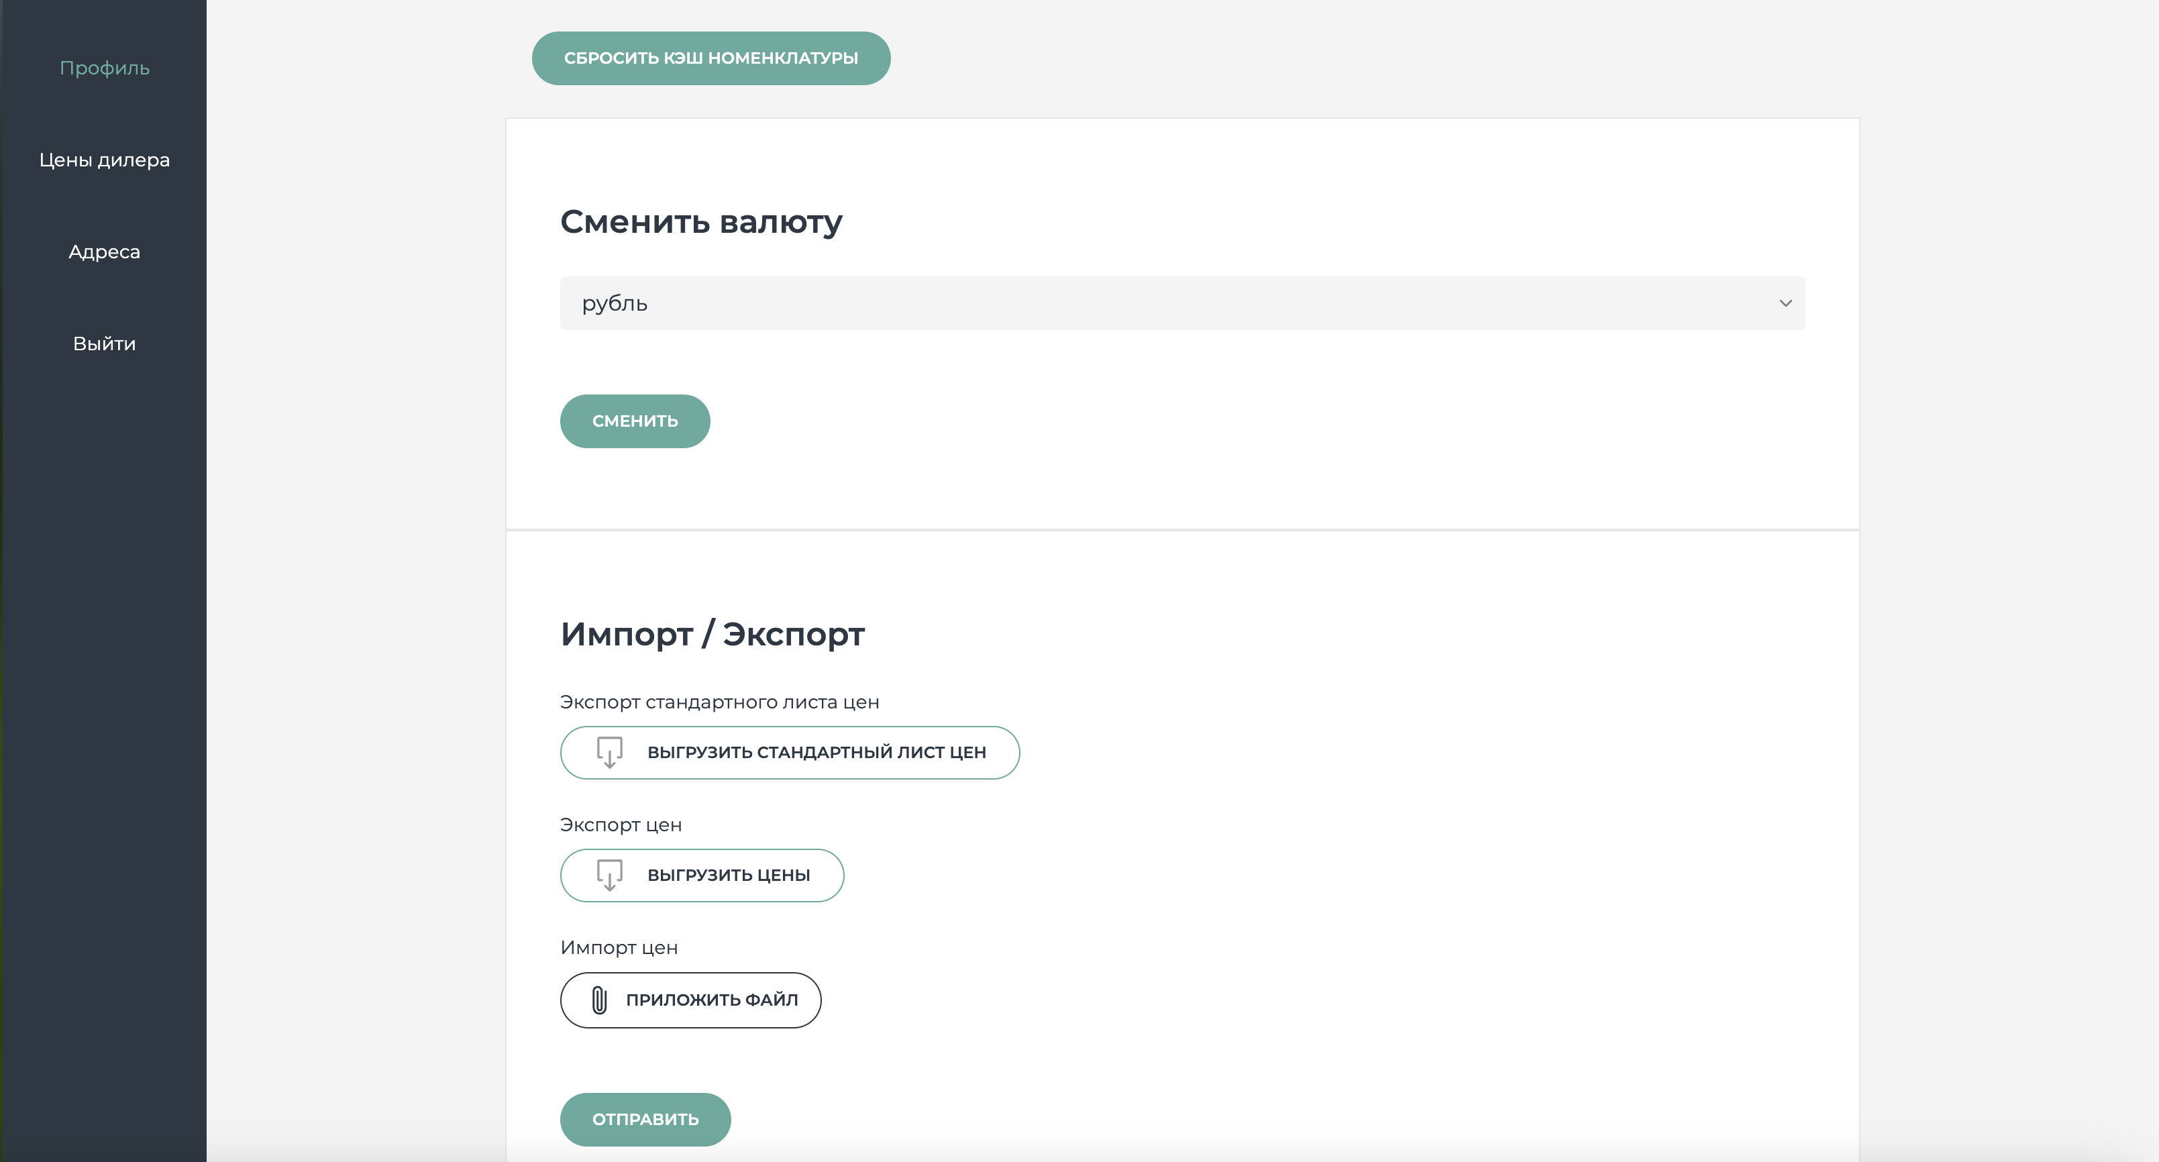Screen dimensions: 2159x1162
Task: Click the Экспорт цен label
Action: point(620,825)
